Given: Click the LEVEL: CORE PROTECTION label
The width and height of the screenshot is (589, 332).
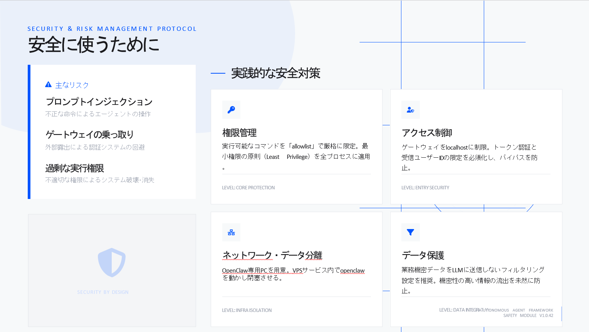Looking at the screenshot, I should click(x=248, y=188).
